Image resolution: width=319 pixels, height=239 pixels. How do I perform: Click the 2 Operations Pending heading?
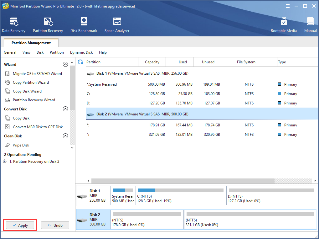(x=23, y=155)
